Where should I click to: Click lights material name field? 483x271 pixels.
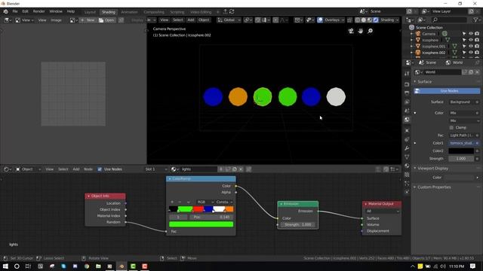[198, 169]
